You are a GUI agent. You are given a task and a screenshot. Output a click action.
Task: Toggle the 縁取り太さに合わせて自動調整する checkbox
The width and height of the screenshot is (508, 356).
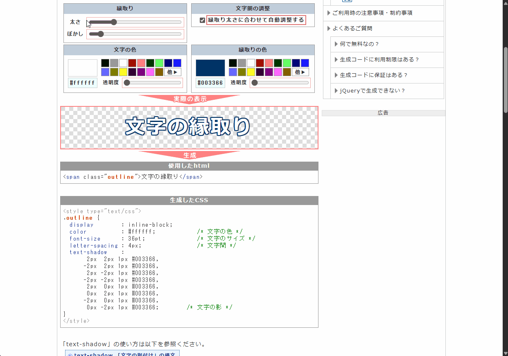[x=202, y=20]
